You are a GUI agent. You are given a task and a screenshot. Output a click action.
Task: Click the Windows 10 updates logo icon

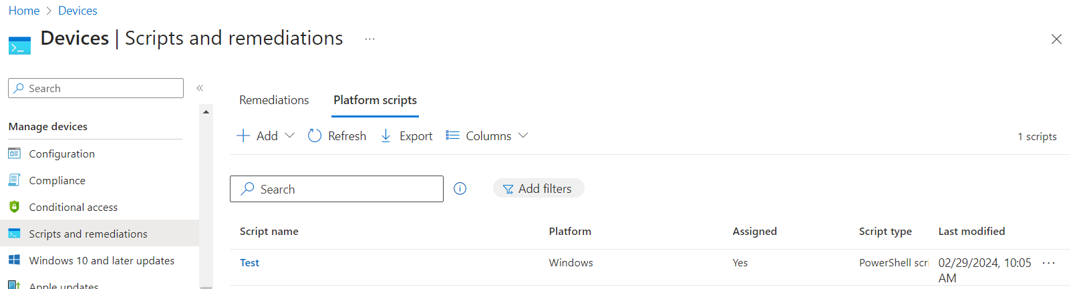pos(14,260)
